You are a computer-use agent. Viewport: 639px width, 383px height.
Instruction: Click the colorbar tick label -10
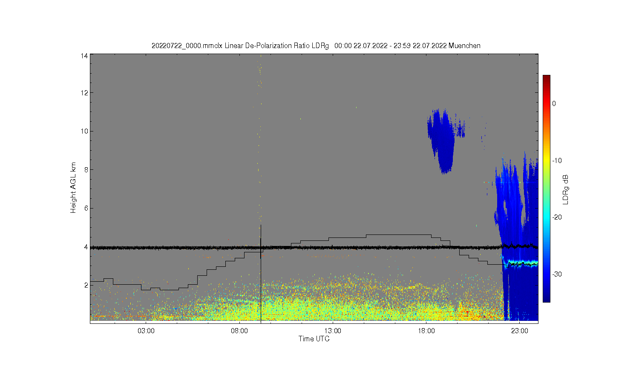(x=557, y=160)
